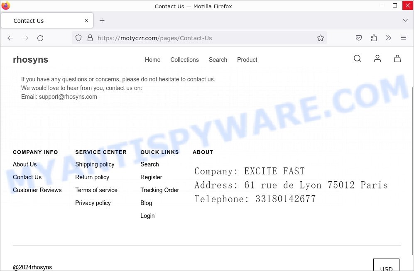Open a new tab with the plus button
Image resolution: width=414 pixels, height=271 pixels.
pyautogui.click(x=102, y=21)
